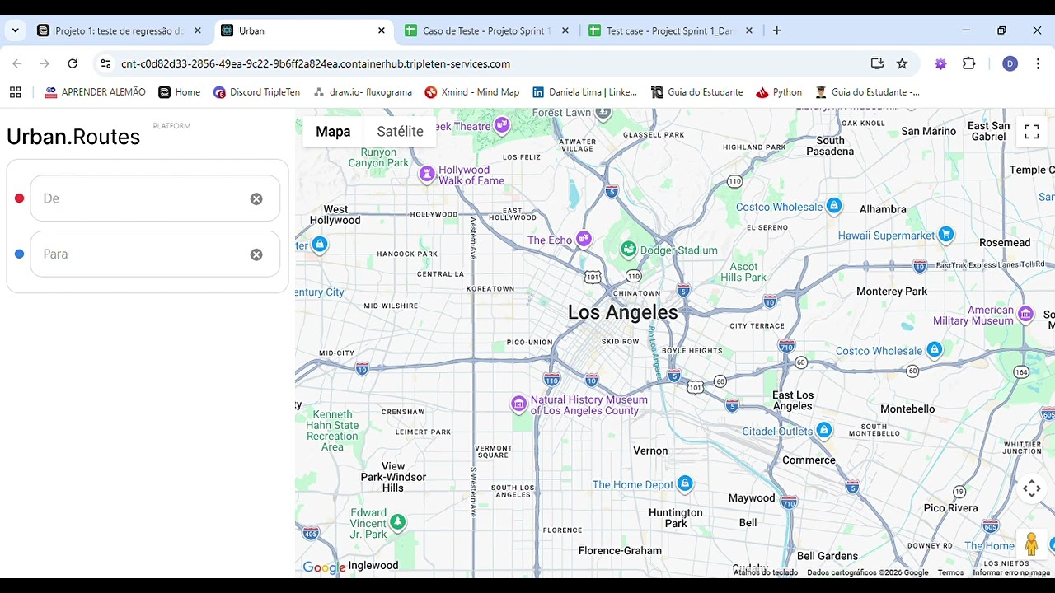The height and width of the screenshot is (593, 1055).
Task: Open browser extensions puzzle icon
Action: pos(969,63)
